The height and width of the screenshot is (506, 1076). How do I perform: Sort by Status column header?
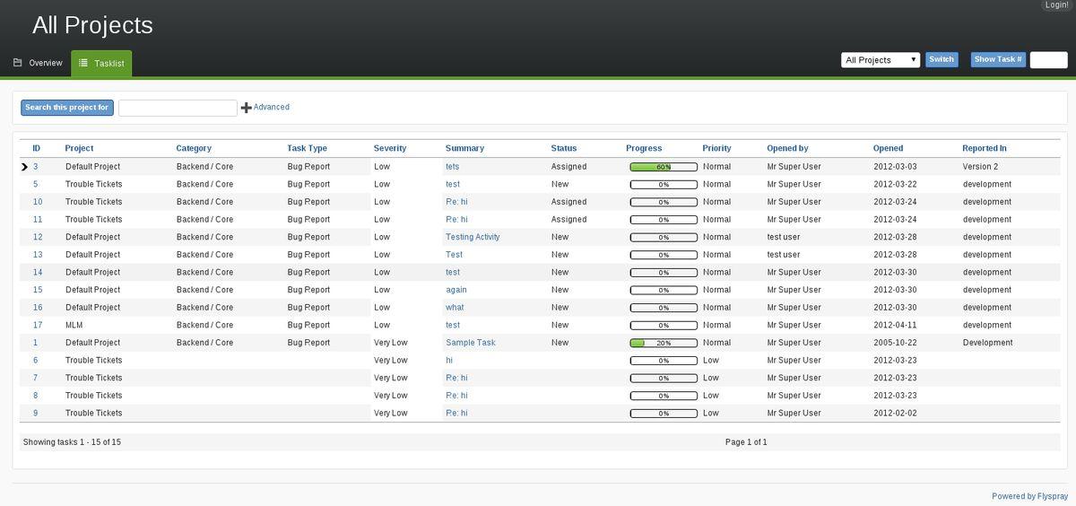click(564, 148)
